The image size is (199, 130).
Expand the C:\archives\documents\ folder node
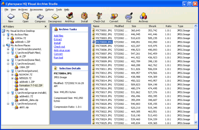(8, 49)
